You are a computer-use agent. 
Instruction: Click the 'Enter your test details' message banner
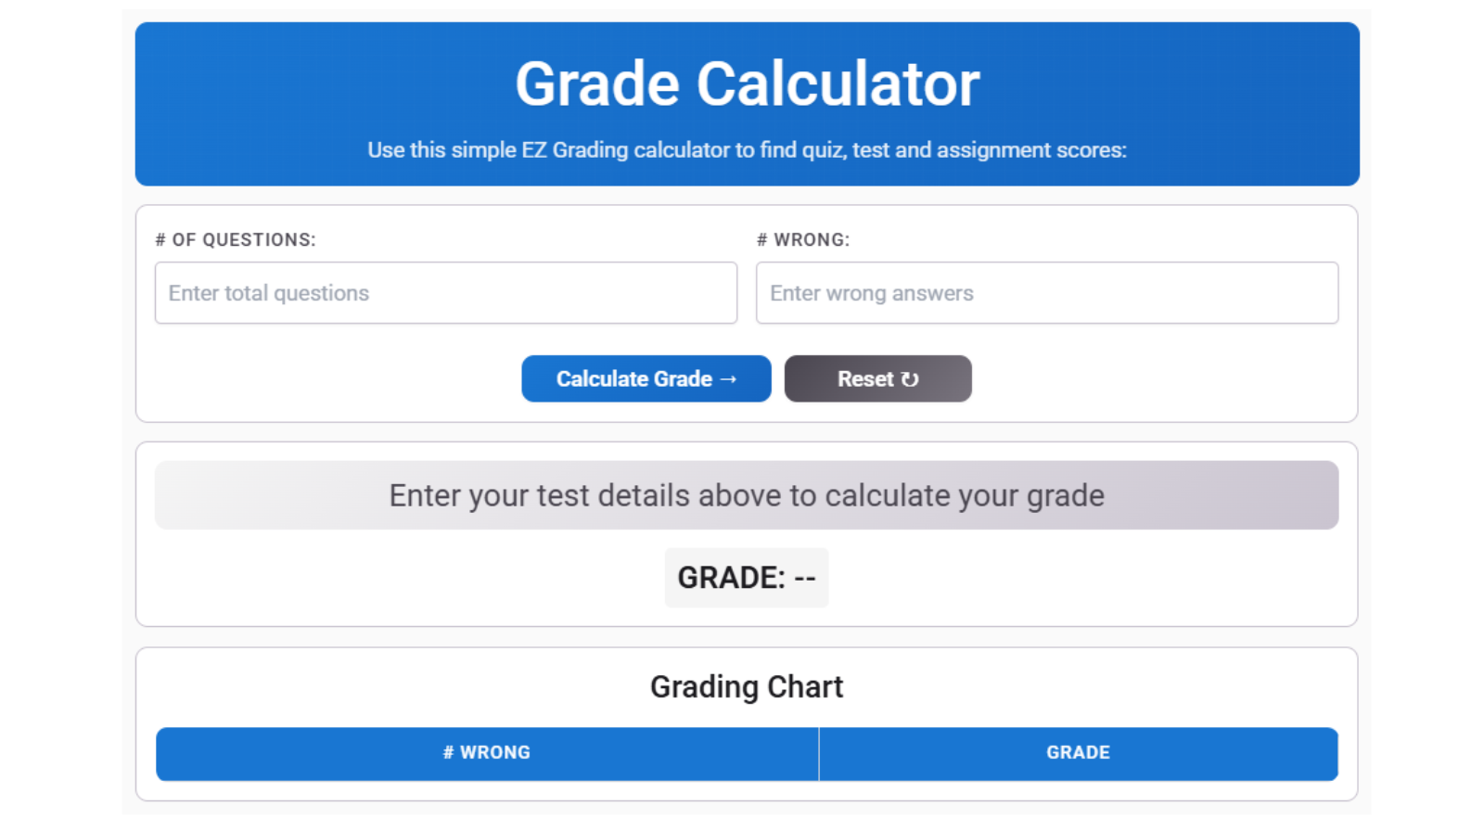coord(747,495)
